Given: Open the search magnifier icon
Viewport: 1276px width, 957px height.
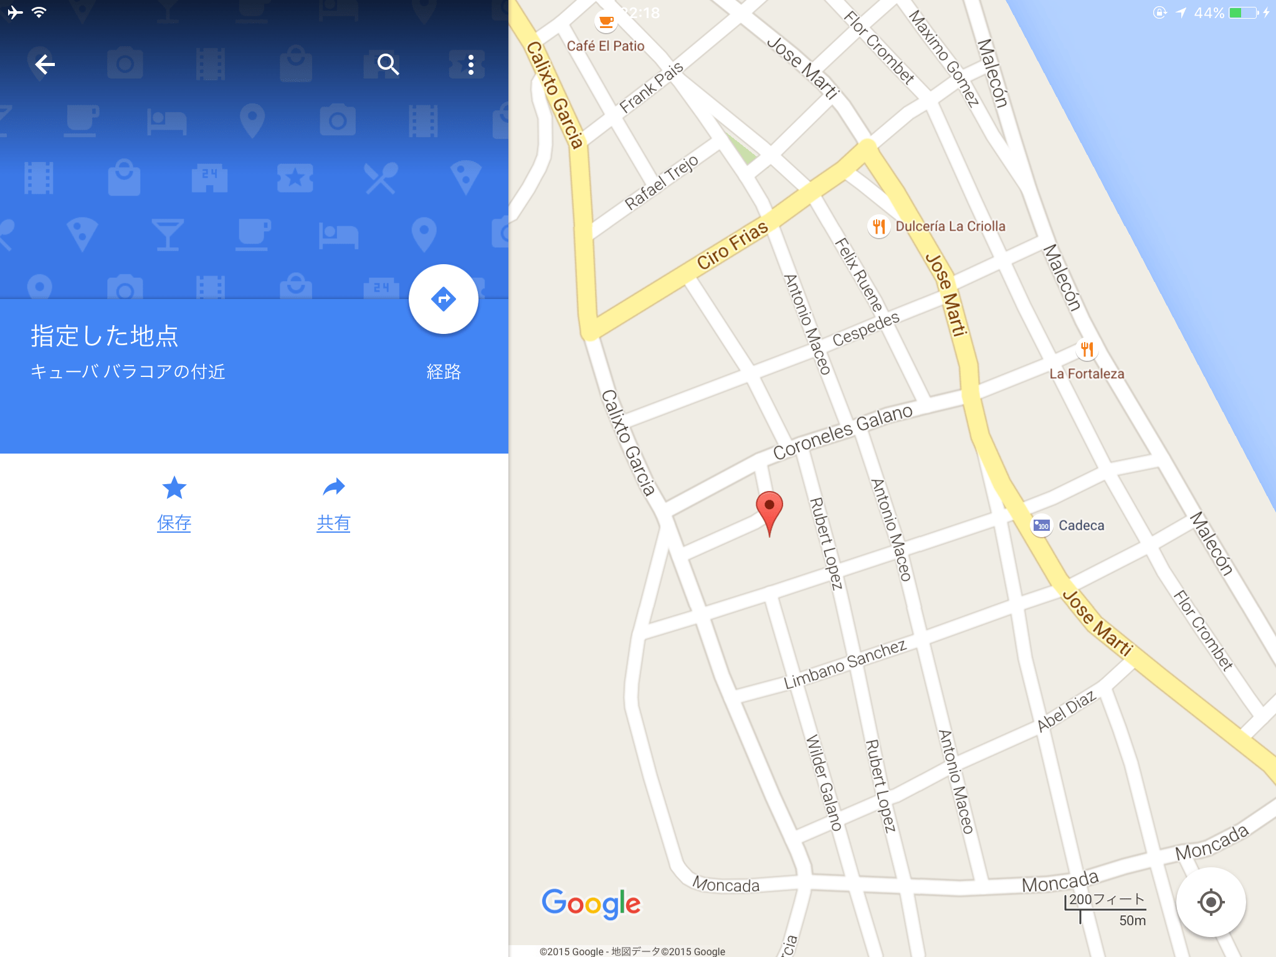Looking at the screenshot, I should tap(388, 64).
